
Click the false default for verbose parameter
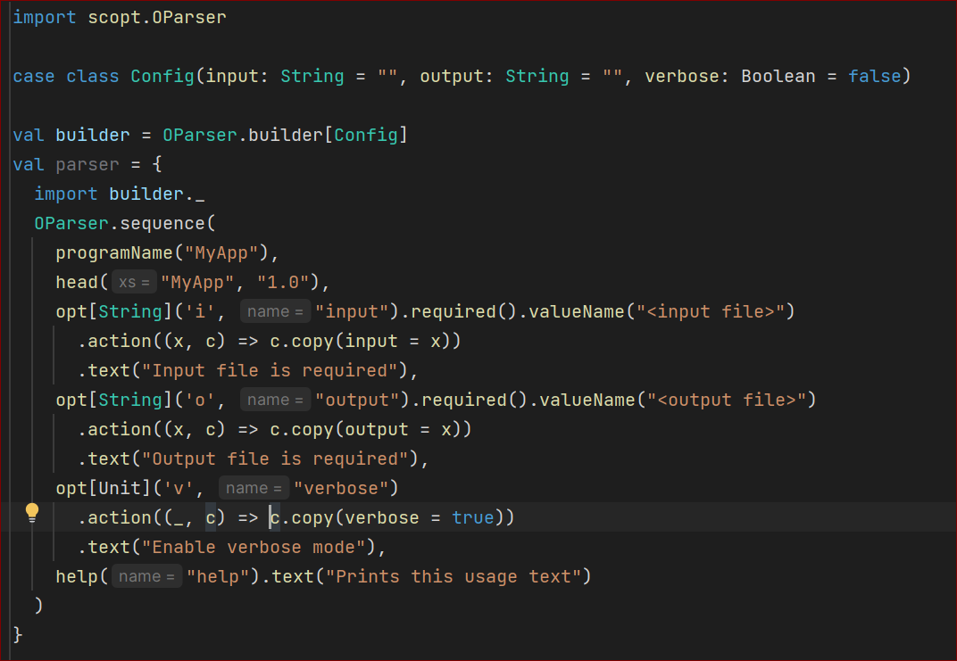tap(874, 76)
